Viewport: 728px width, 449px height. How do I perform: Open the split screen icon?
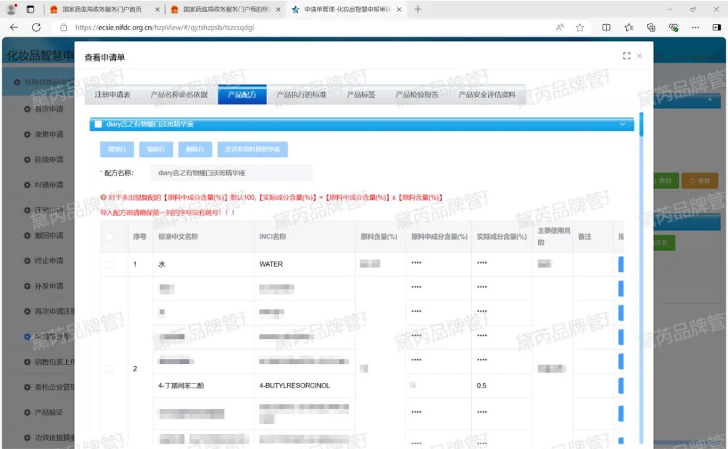(606, 28)
